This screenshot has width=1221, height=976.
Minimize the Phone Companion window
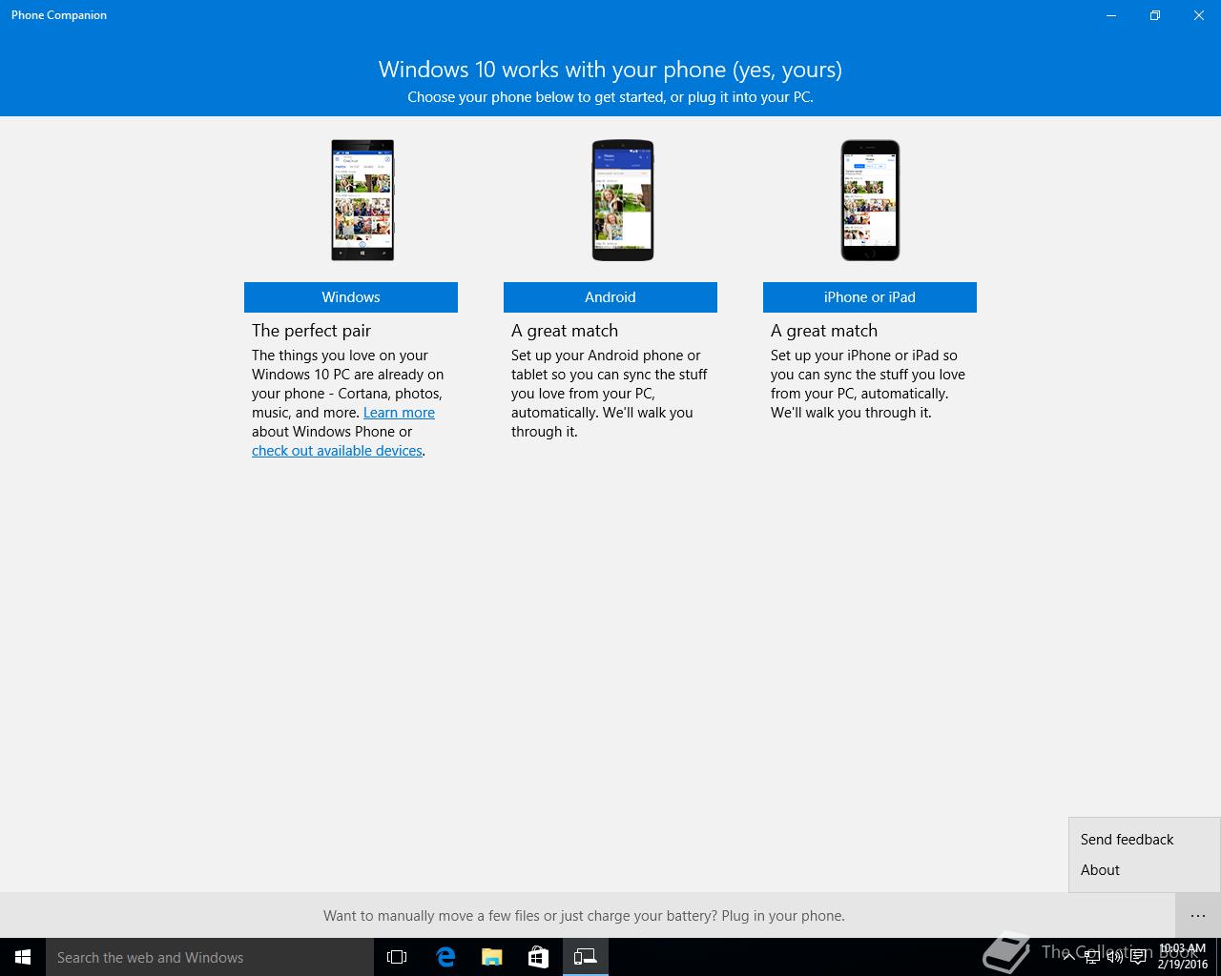(1111, 15)
